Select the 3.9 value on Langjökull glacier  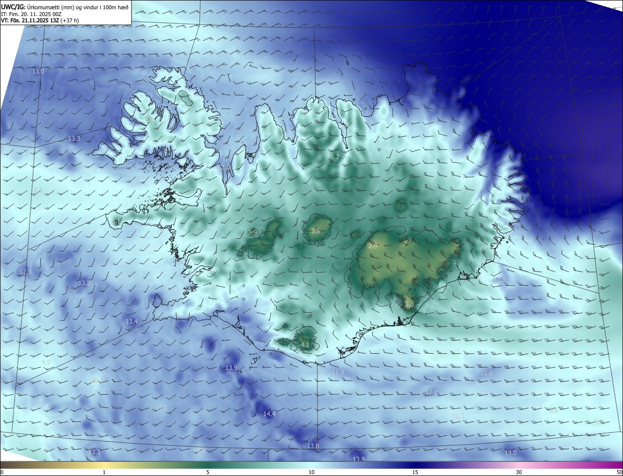pyautogui.click(x=253, y=232)
